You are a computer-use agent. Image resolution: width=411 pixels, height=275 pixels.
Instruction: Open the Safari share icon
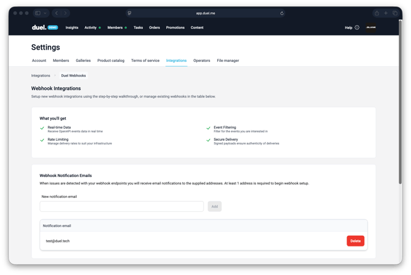[377, 13]
